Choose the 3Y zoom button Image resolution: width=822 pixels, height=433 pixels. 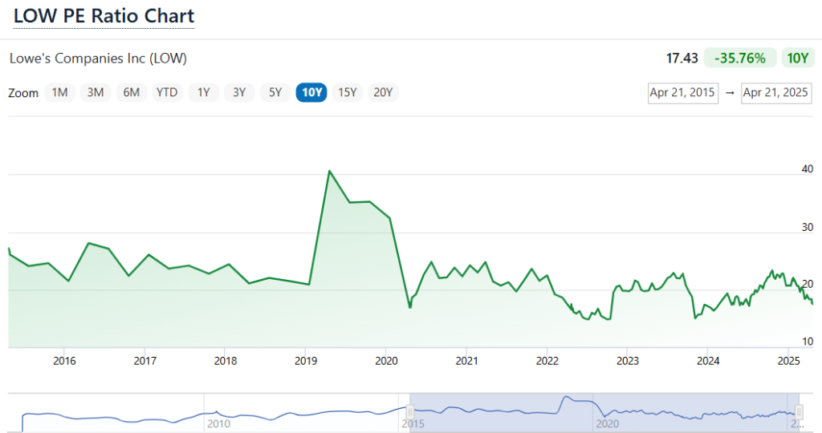[x=239, y=93]
